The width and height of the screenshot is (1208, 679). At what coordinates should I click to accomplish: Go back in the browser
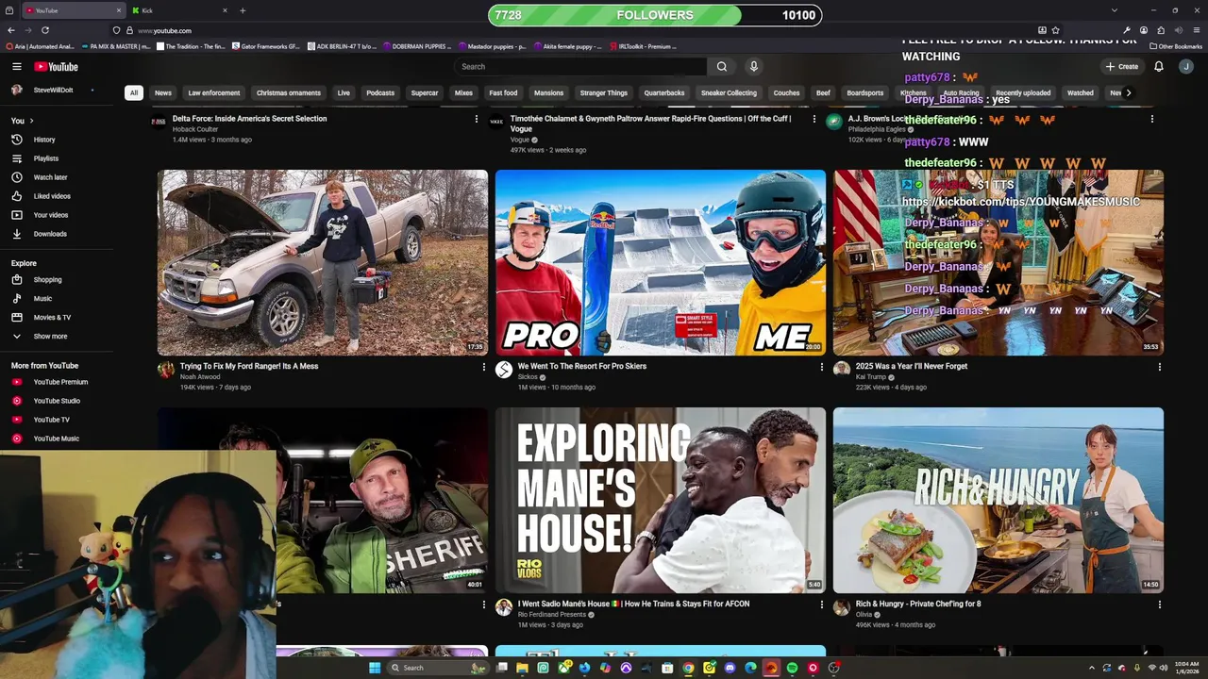tap(10, 30)
